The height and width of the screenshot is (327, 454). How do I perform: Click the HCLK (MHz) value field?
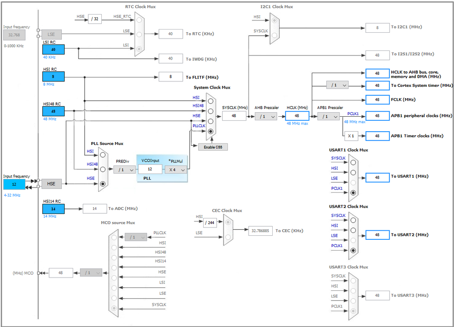pos(297,116)
